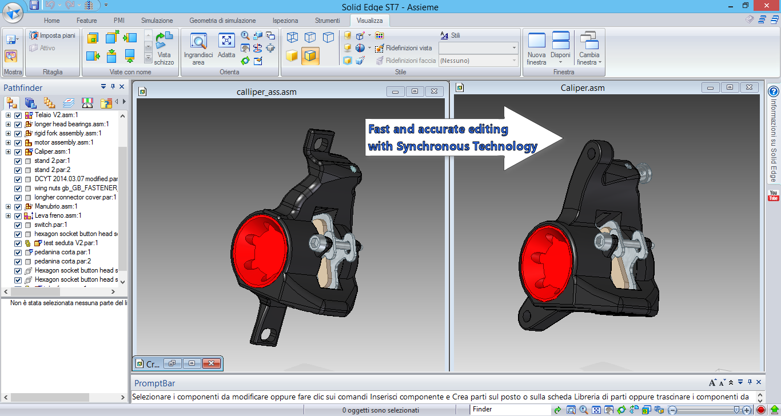Toggle checkbox for Caliper.asm:1
Screen dimensions: 781x416
point(18,151)
